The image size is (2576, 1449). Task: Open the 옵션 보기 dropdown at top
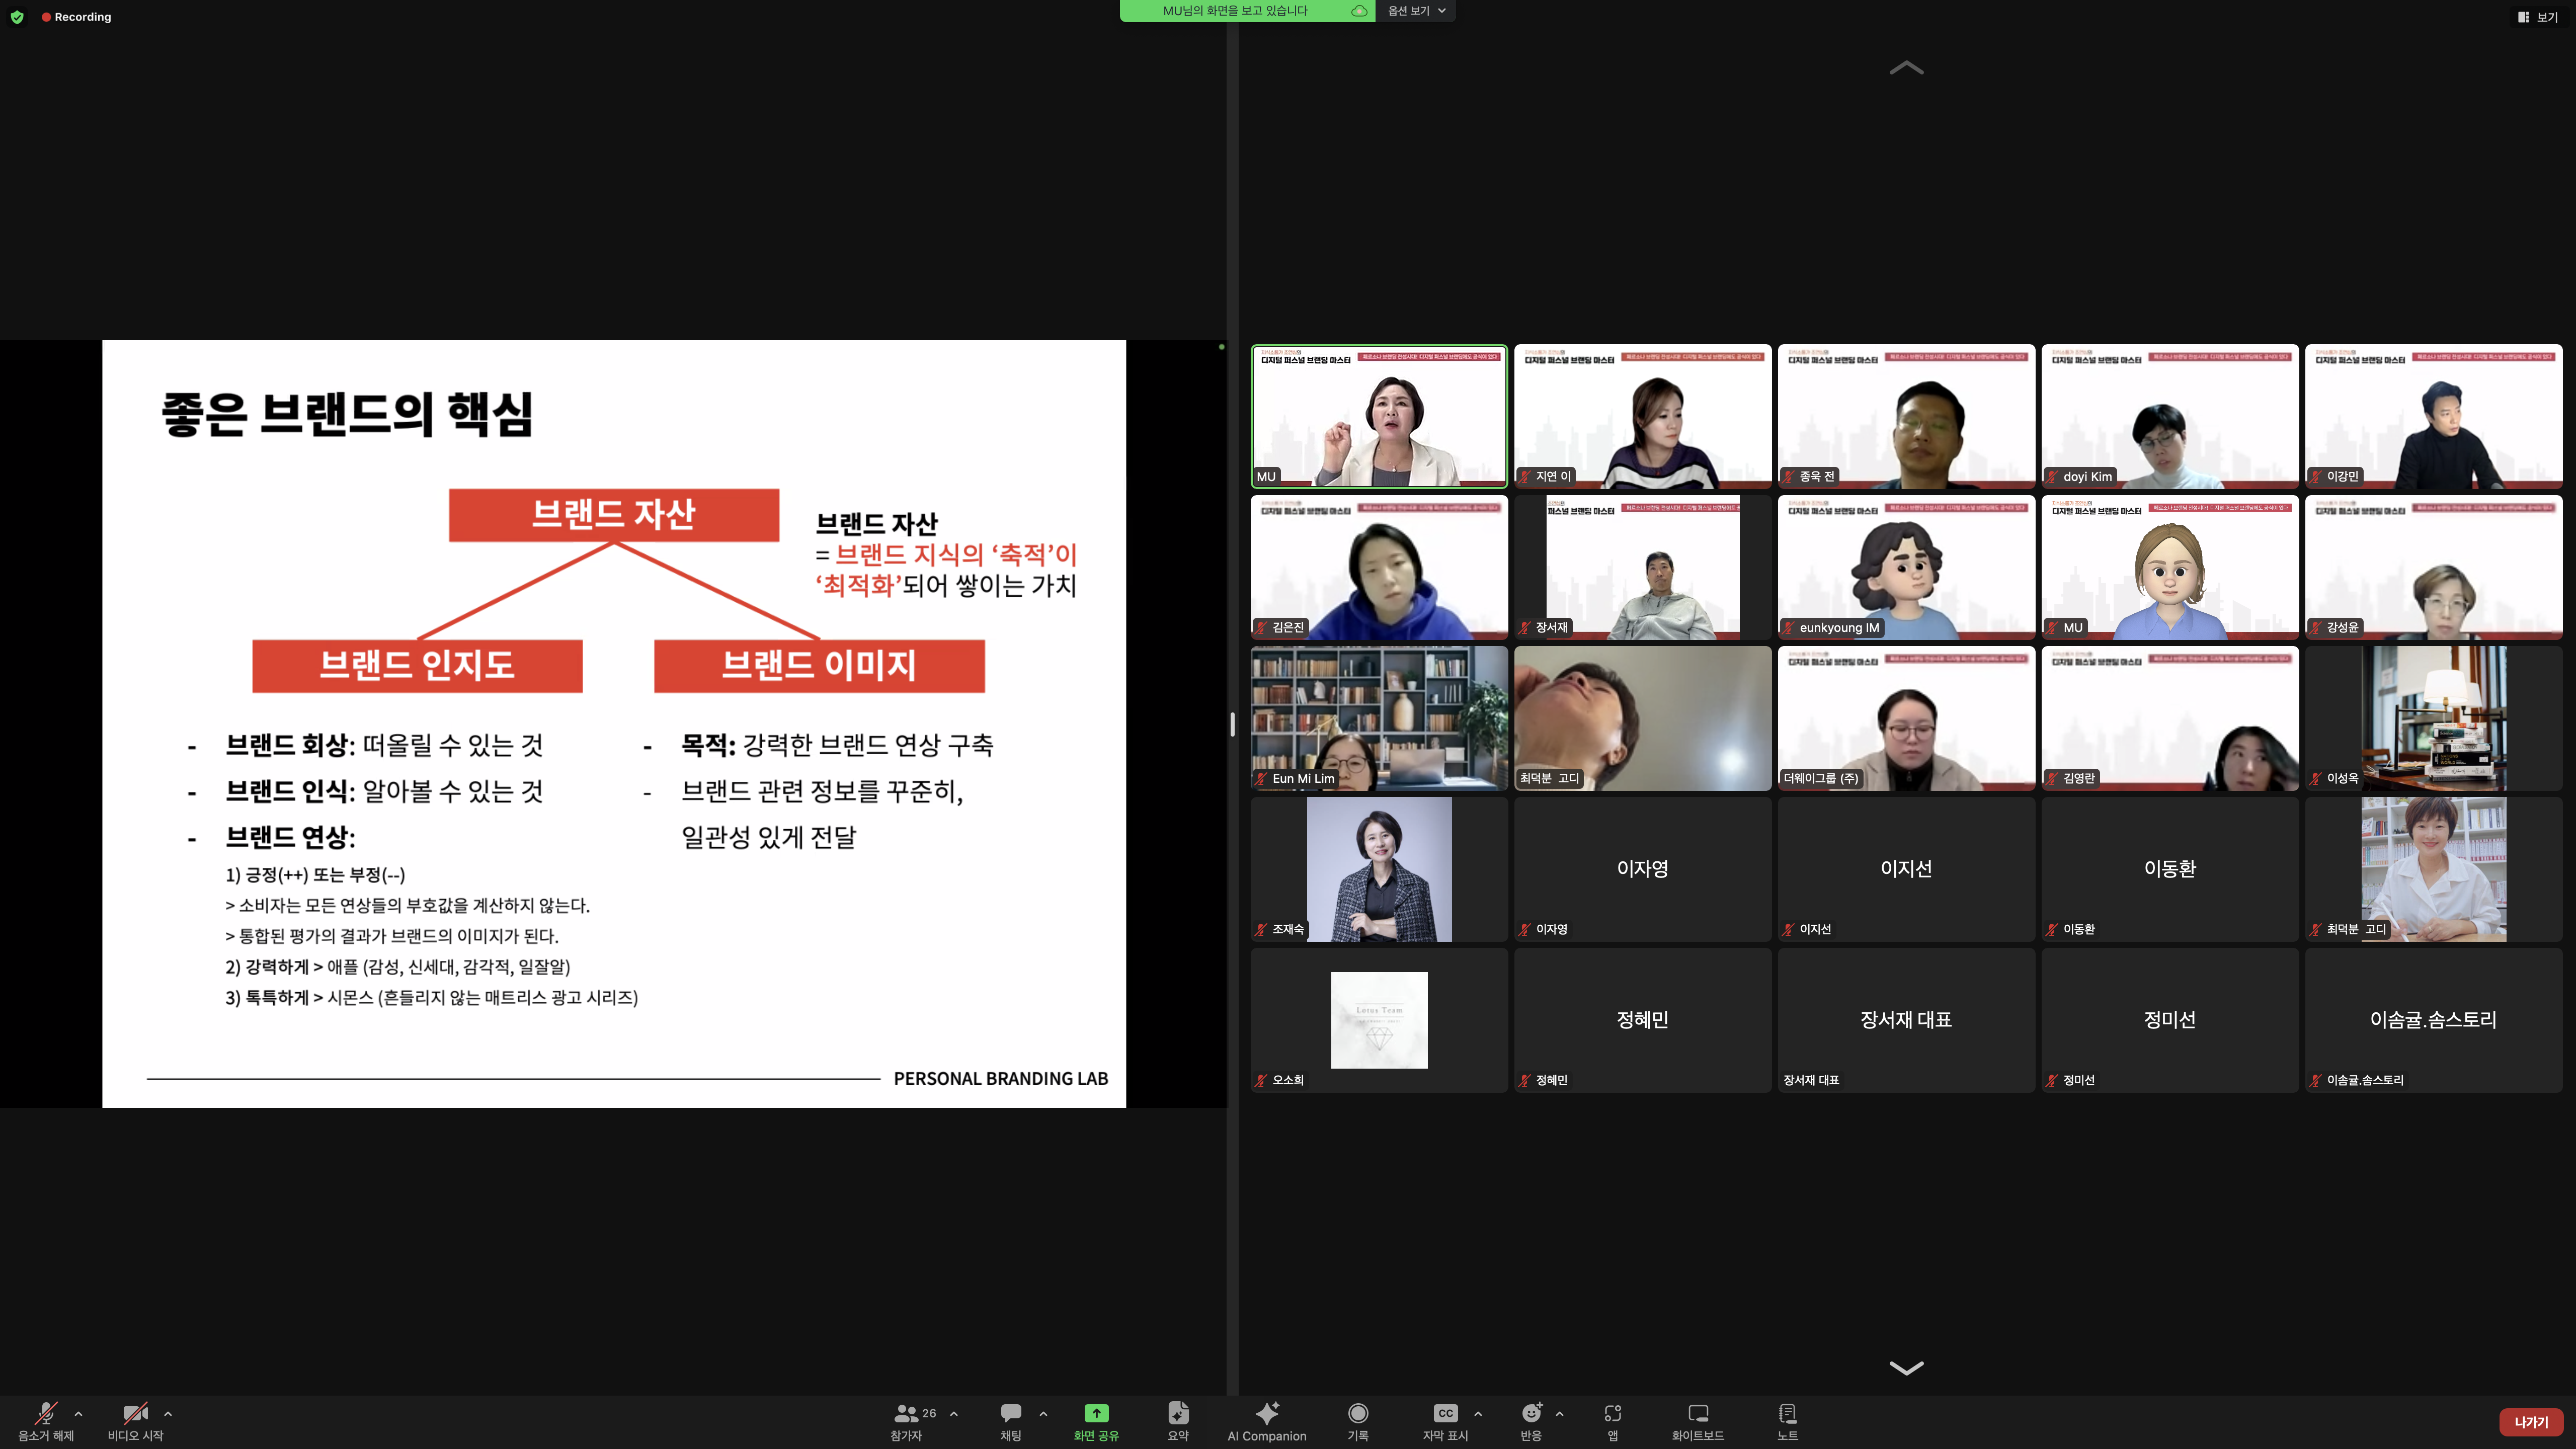pyautogui.click(x=1415, y=11)
